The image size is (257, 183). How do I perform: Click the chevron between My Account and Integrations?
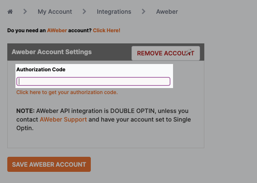click(84, 12)
